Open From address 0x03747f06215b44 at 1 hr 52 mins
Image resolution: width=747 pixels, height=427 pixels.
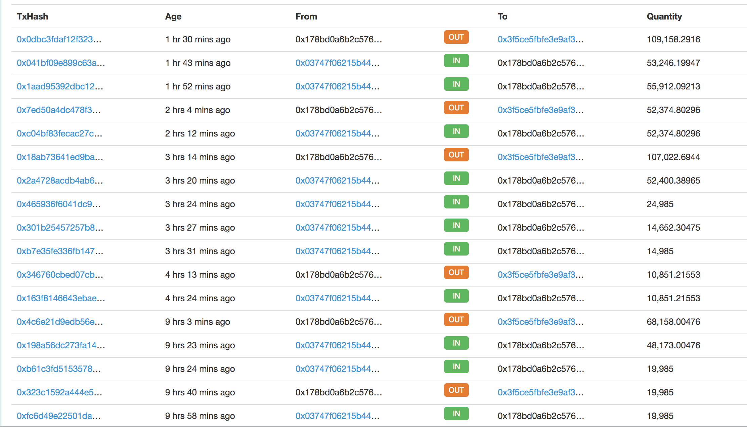coord(337,86)
